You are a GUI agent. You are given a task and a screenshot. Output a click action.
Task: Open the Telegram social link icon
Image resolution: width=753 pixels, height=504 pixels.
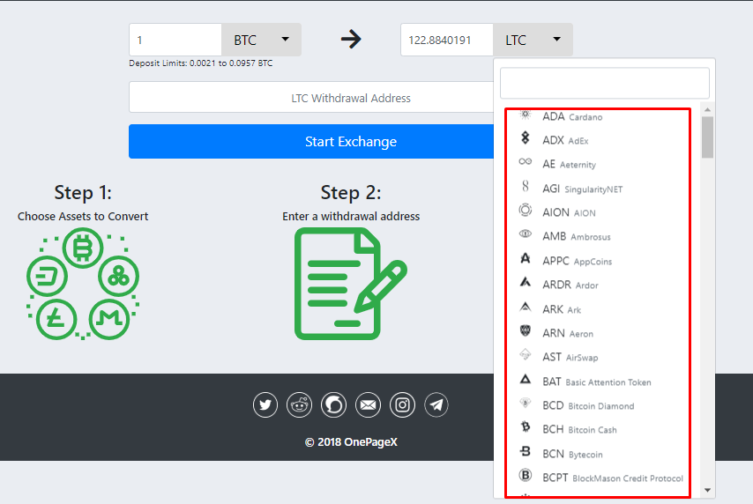click(436, 404)
